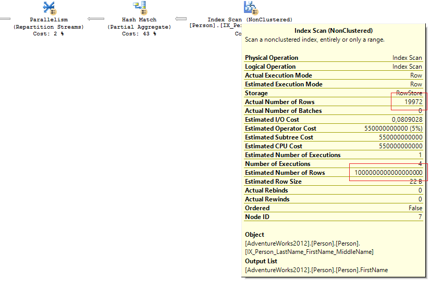
Task: Click the 'Actual Rebinds' row
Action: 334,190
